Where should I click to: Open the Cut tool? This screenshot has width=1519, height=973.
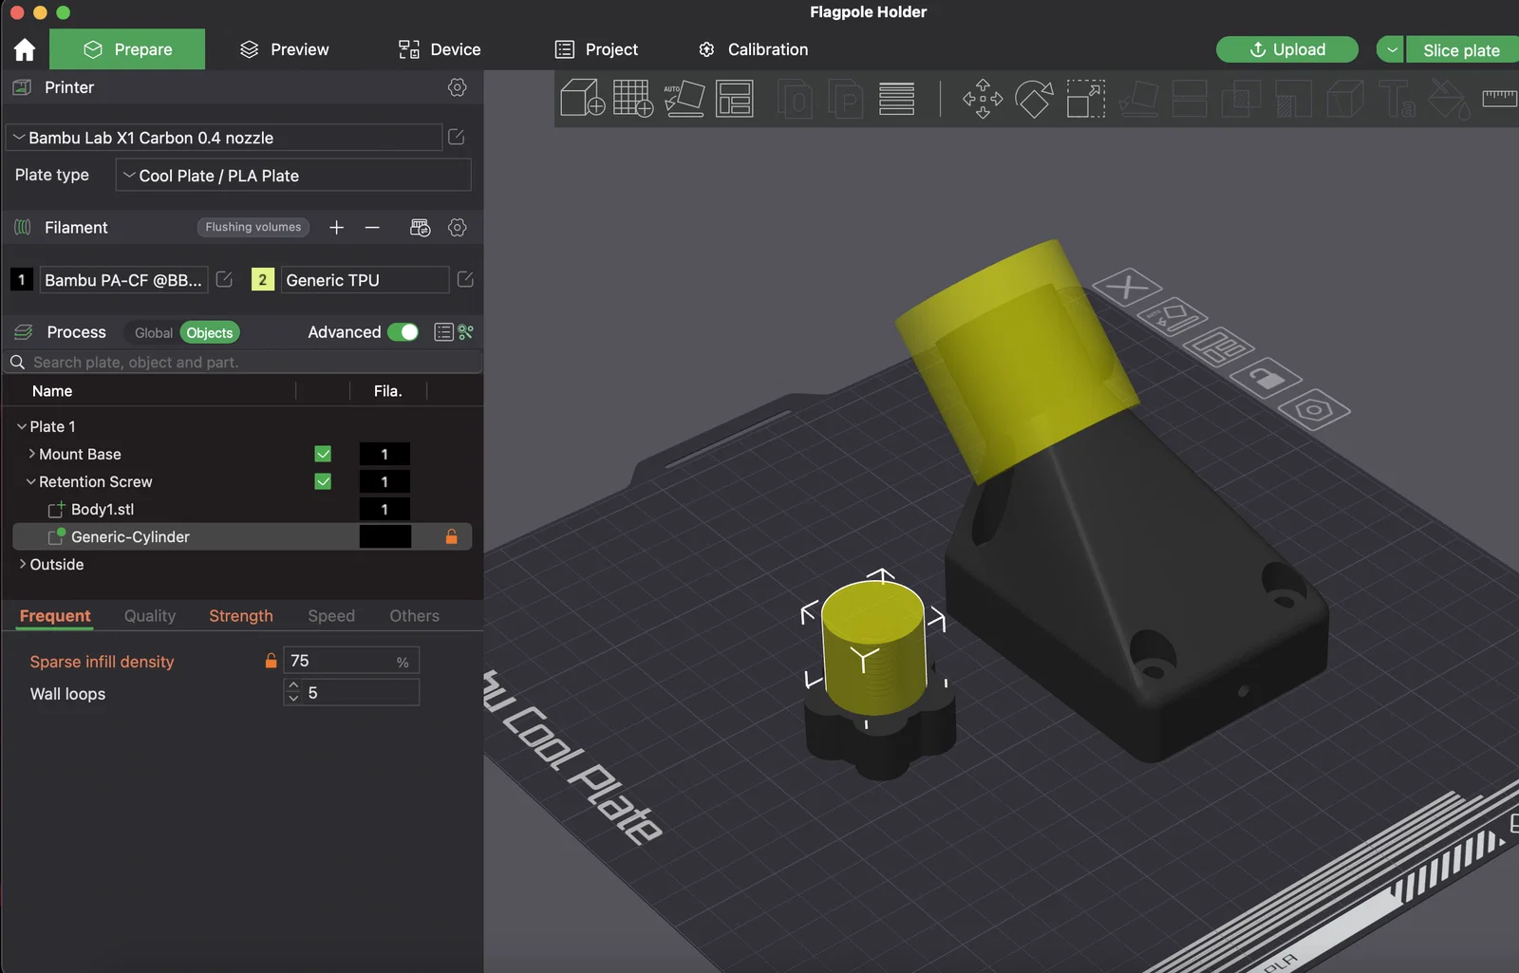1190,99
